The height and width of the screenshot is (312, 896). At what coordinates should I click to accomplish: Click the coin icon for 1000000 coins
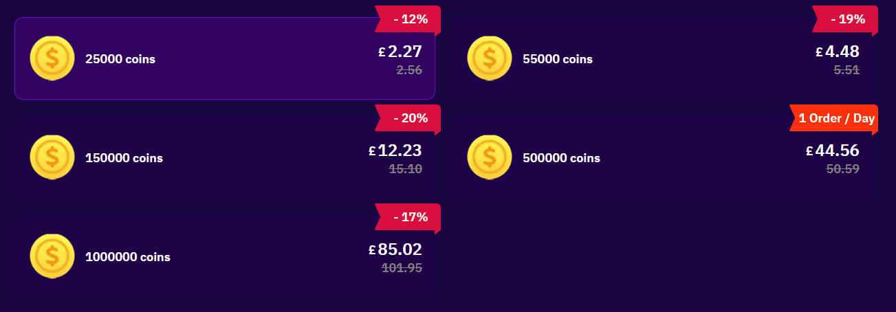coord(52,256)
